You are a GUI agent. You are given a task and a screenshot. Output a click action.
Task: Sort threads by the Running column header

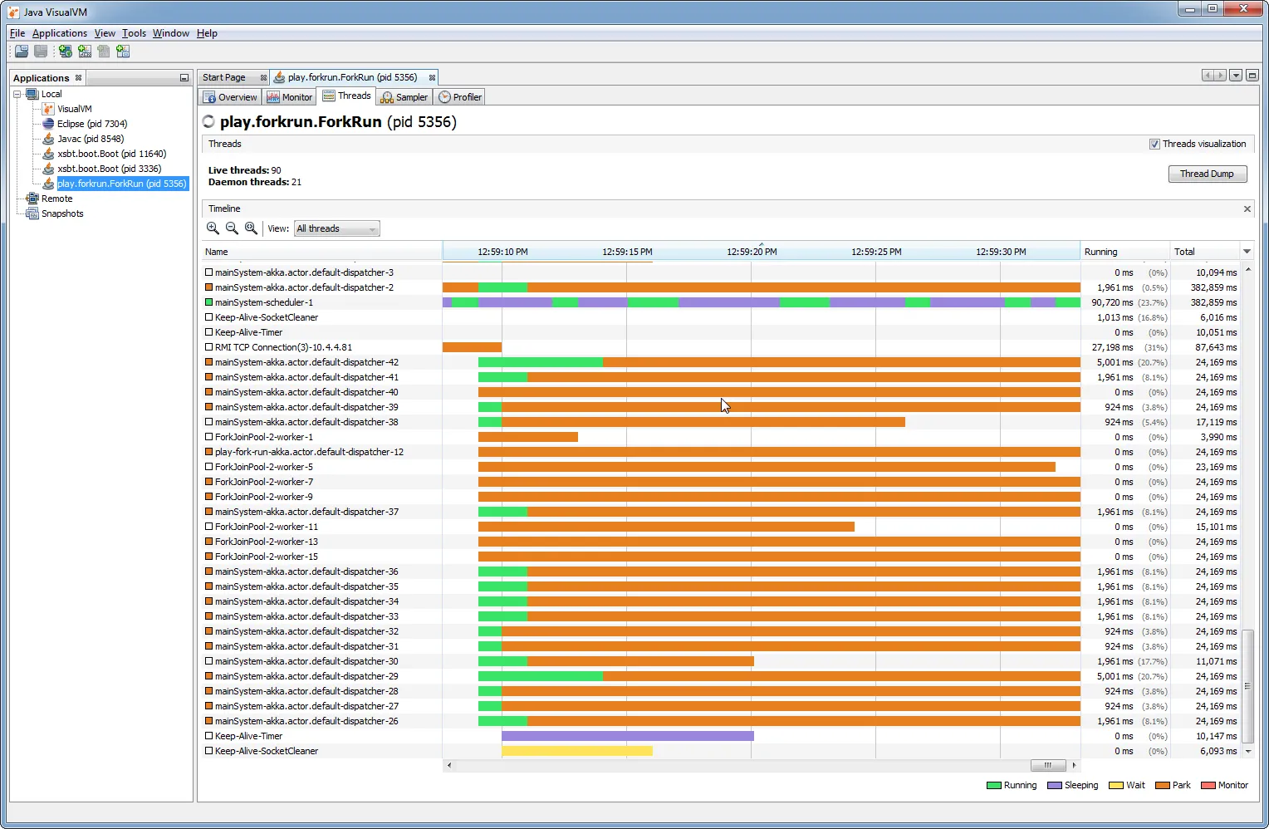point(1125,252)
